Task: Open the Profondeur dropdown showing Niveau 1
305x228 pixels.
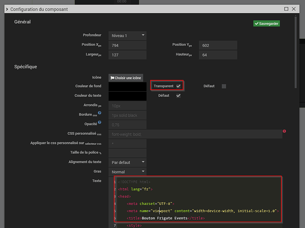Action: tap(127, 35)
